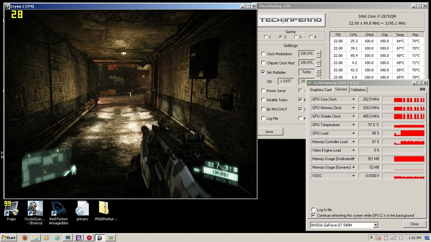Viewport: 431px width, 242px height.
Task: Launch Red Faction Armageddon from desktop
Action: point(59,213)
